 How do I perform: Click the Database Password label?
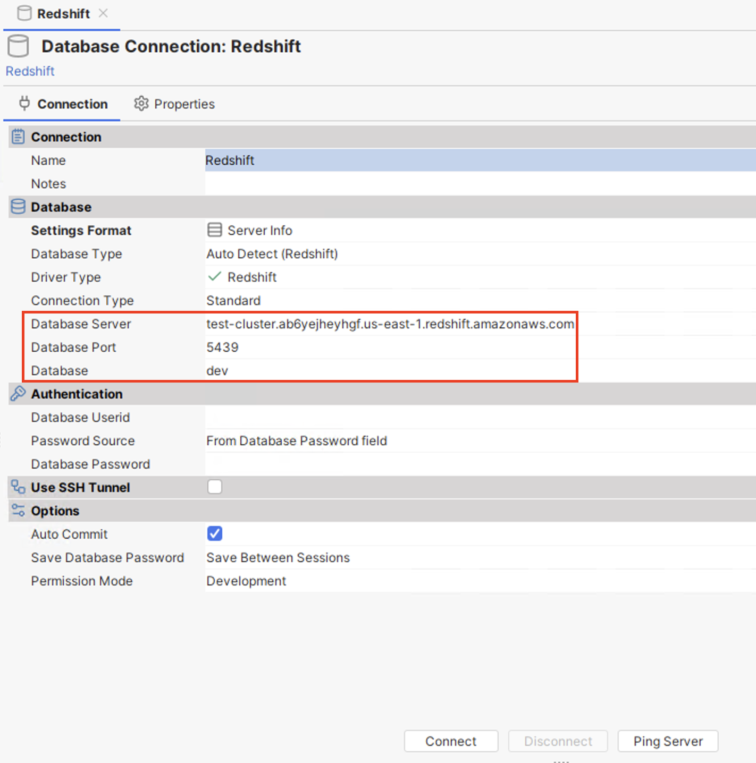(x=90, y=464)
